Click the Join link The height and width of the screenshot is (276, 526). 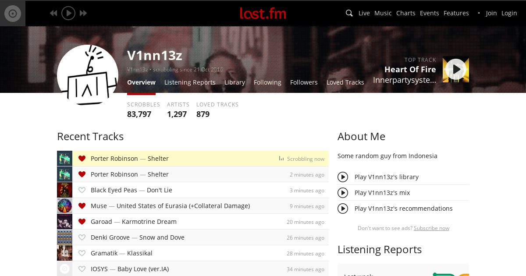coord(491,13)
